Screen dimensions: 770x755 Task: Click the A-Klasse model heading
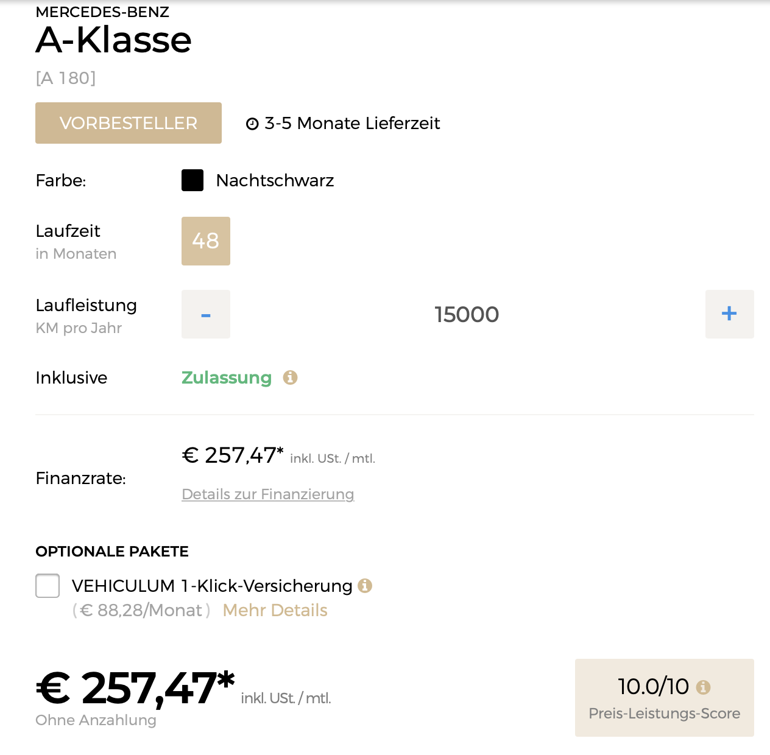click(x=114, y=40)
